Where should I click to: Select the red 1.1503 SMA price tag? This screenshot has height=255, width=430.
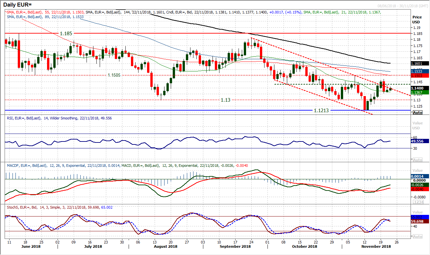tap(420, 76)
